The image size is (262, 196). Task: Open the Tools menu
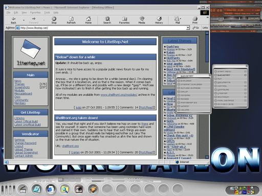tap(47, 13)
